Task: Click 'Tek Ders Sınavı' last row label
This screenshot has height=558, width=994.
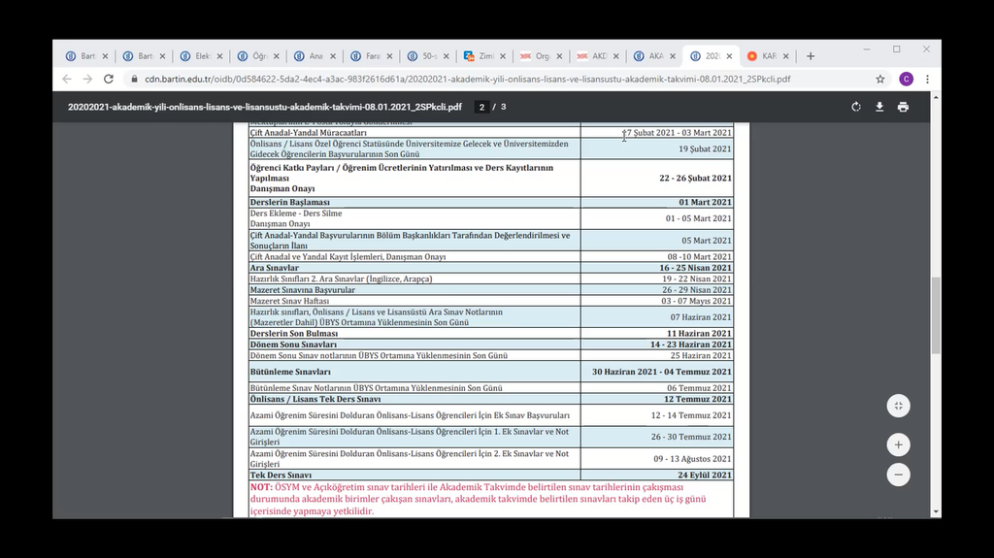Action: tap(281, 475)
